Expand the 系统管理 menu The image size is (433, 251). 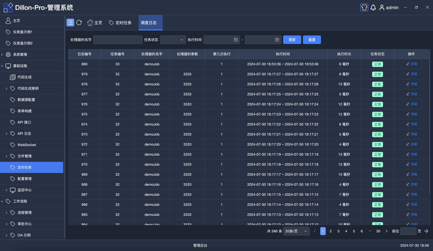[32, 54]
